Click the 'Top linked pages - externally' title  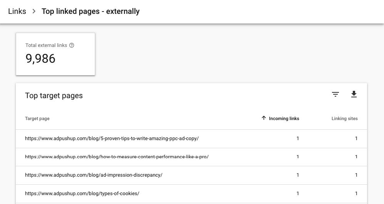pyautogui.click(x=91, y=12)
